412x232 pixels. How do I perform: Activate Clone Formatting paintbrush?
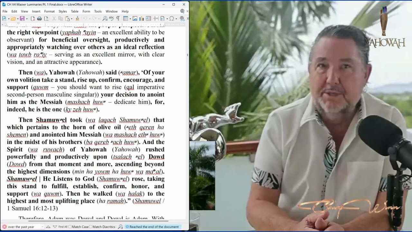(x=77, y=19)
